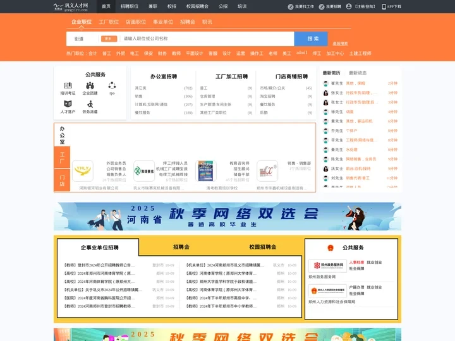Open 陈先生 网络销售，业务员 resume
The height and width of the screenshot is (341, 455).
[x=360, y=159]
